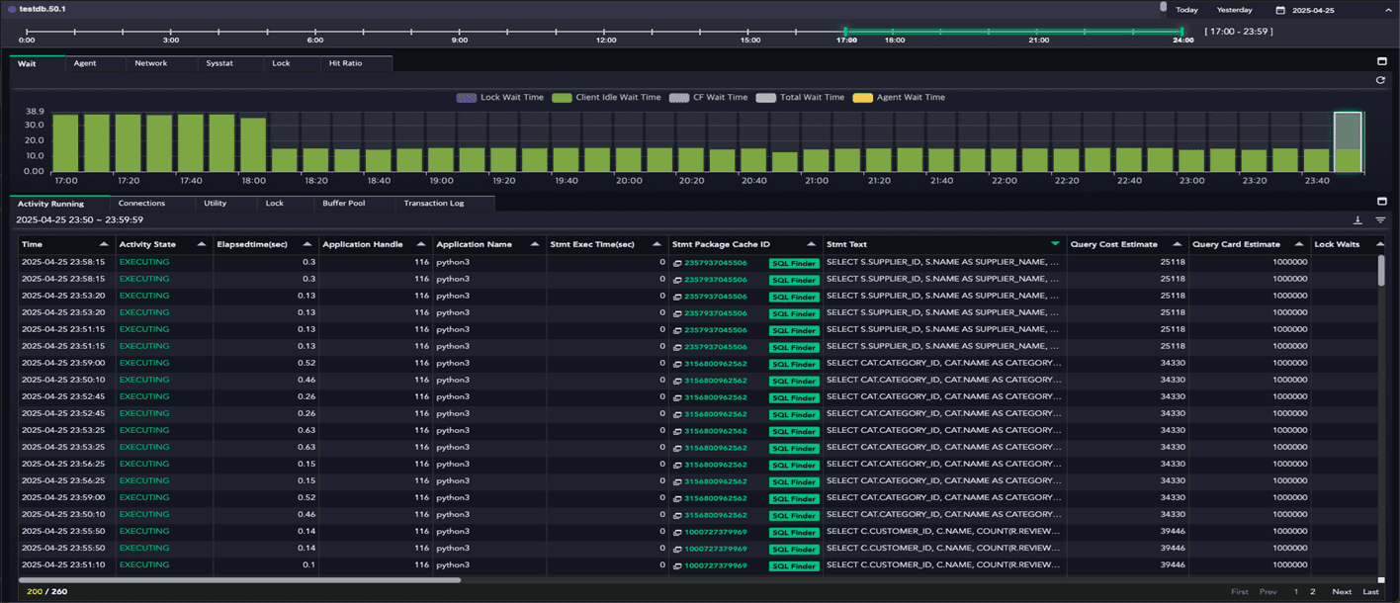Viewport: 1400px width, 603px height.
Task: Click the 9:00 mark on the timeline
Action: click(460, 32)
